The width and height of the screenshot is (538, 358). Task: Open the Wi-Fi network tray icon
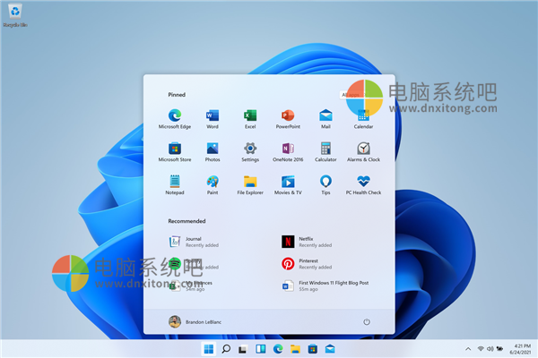pos(481,349)
